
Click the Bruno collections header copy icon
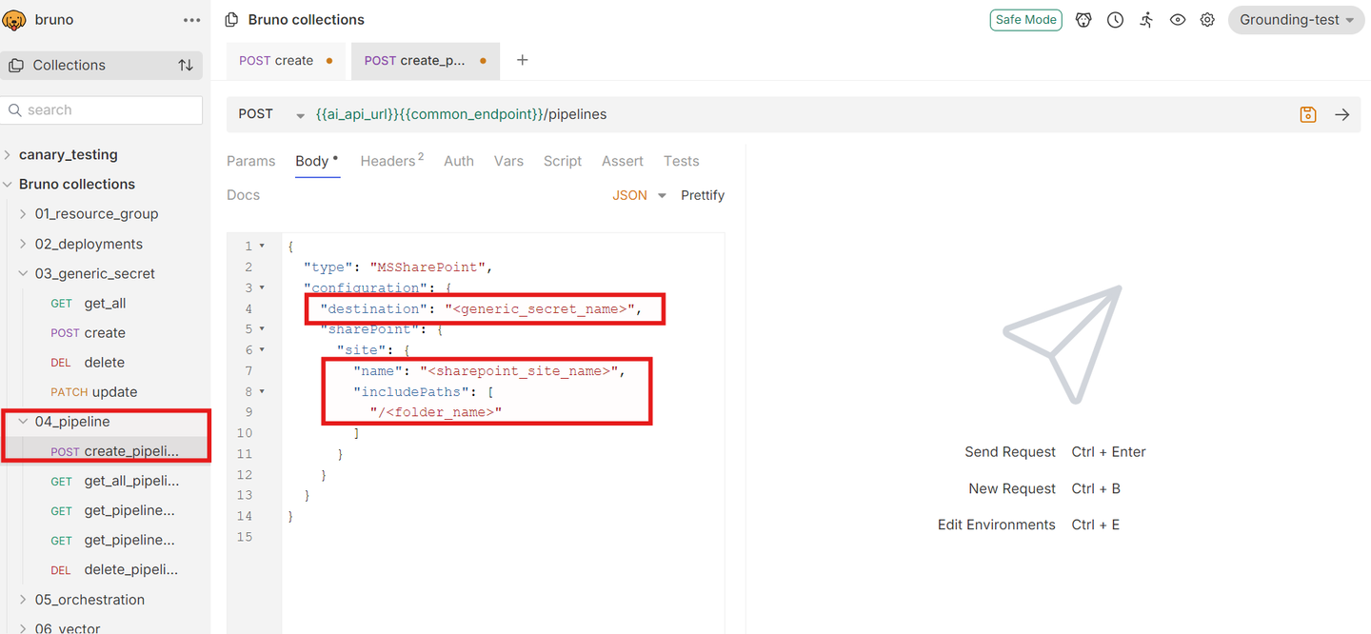tap(231, 19)
